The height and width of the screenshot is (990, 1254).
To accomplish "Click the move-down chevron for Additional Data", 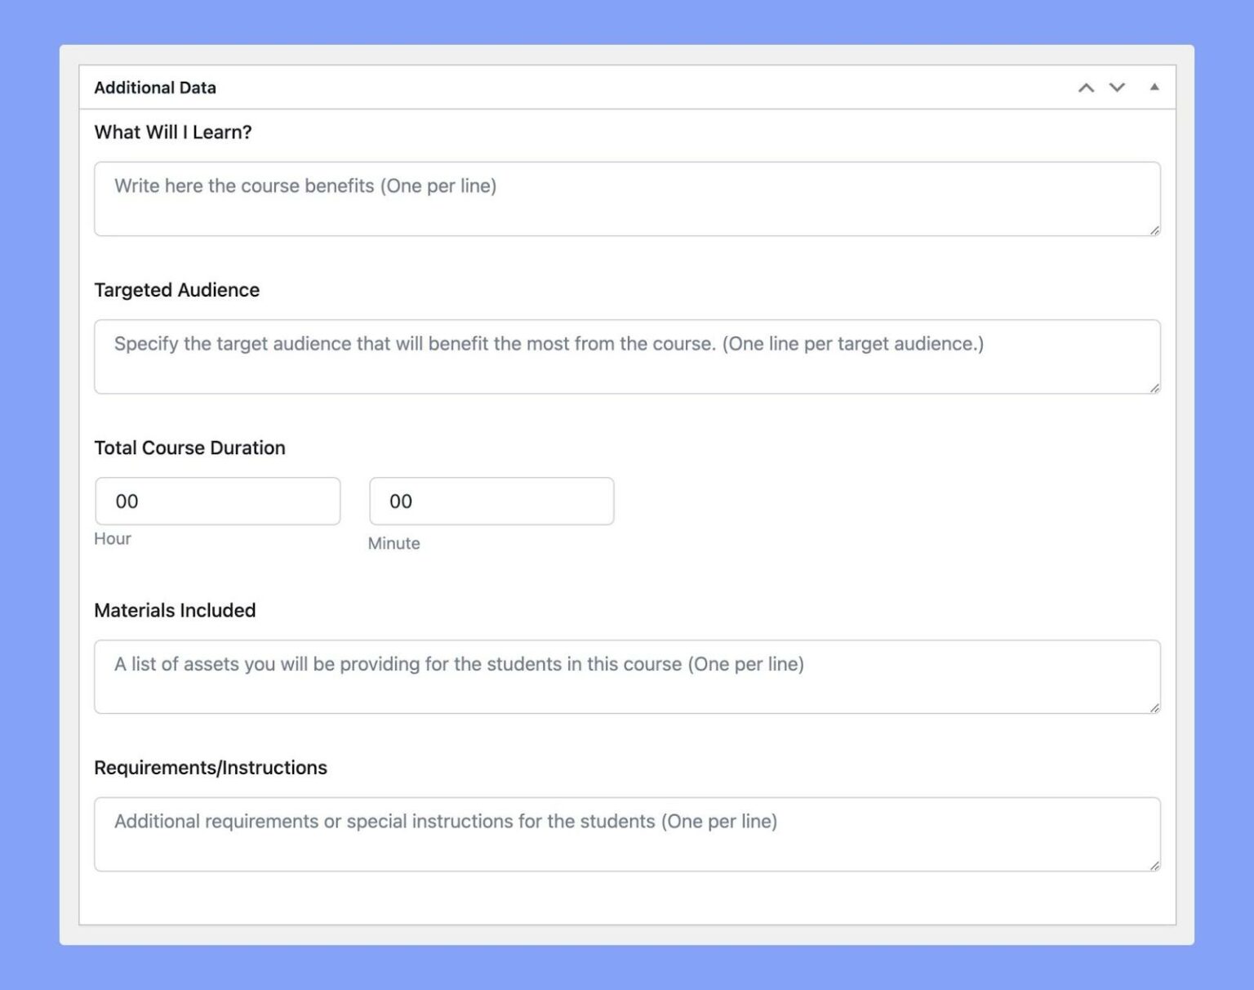I will tap(1116, 87).
